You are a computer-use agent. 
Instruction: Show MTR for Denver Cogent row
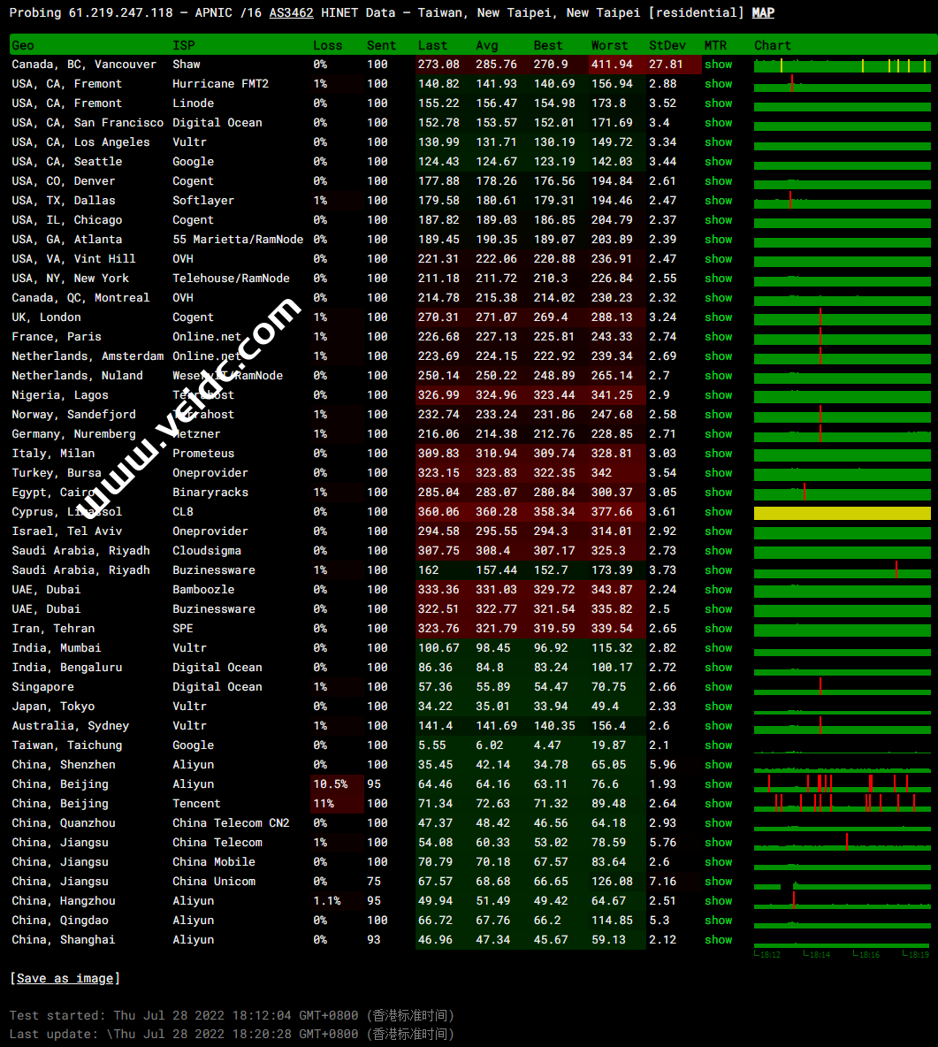[719, 181]
